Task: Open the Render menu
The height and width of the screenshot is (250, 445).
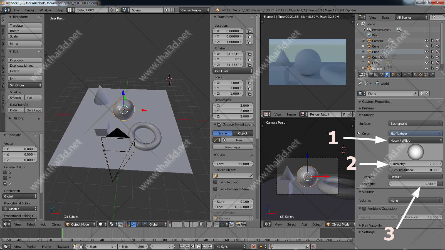Action: (29, 10)
